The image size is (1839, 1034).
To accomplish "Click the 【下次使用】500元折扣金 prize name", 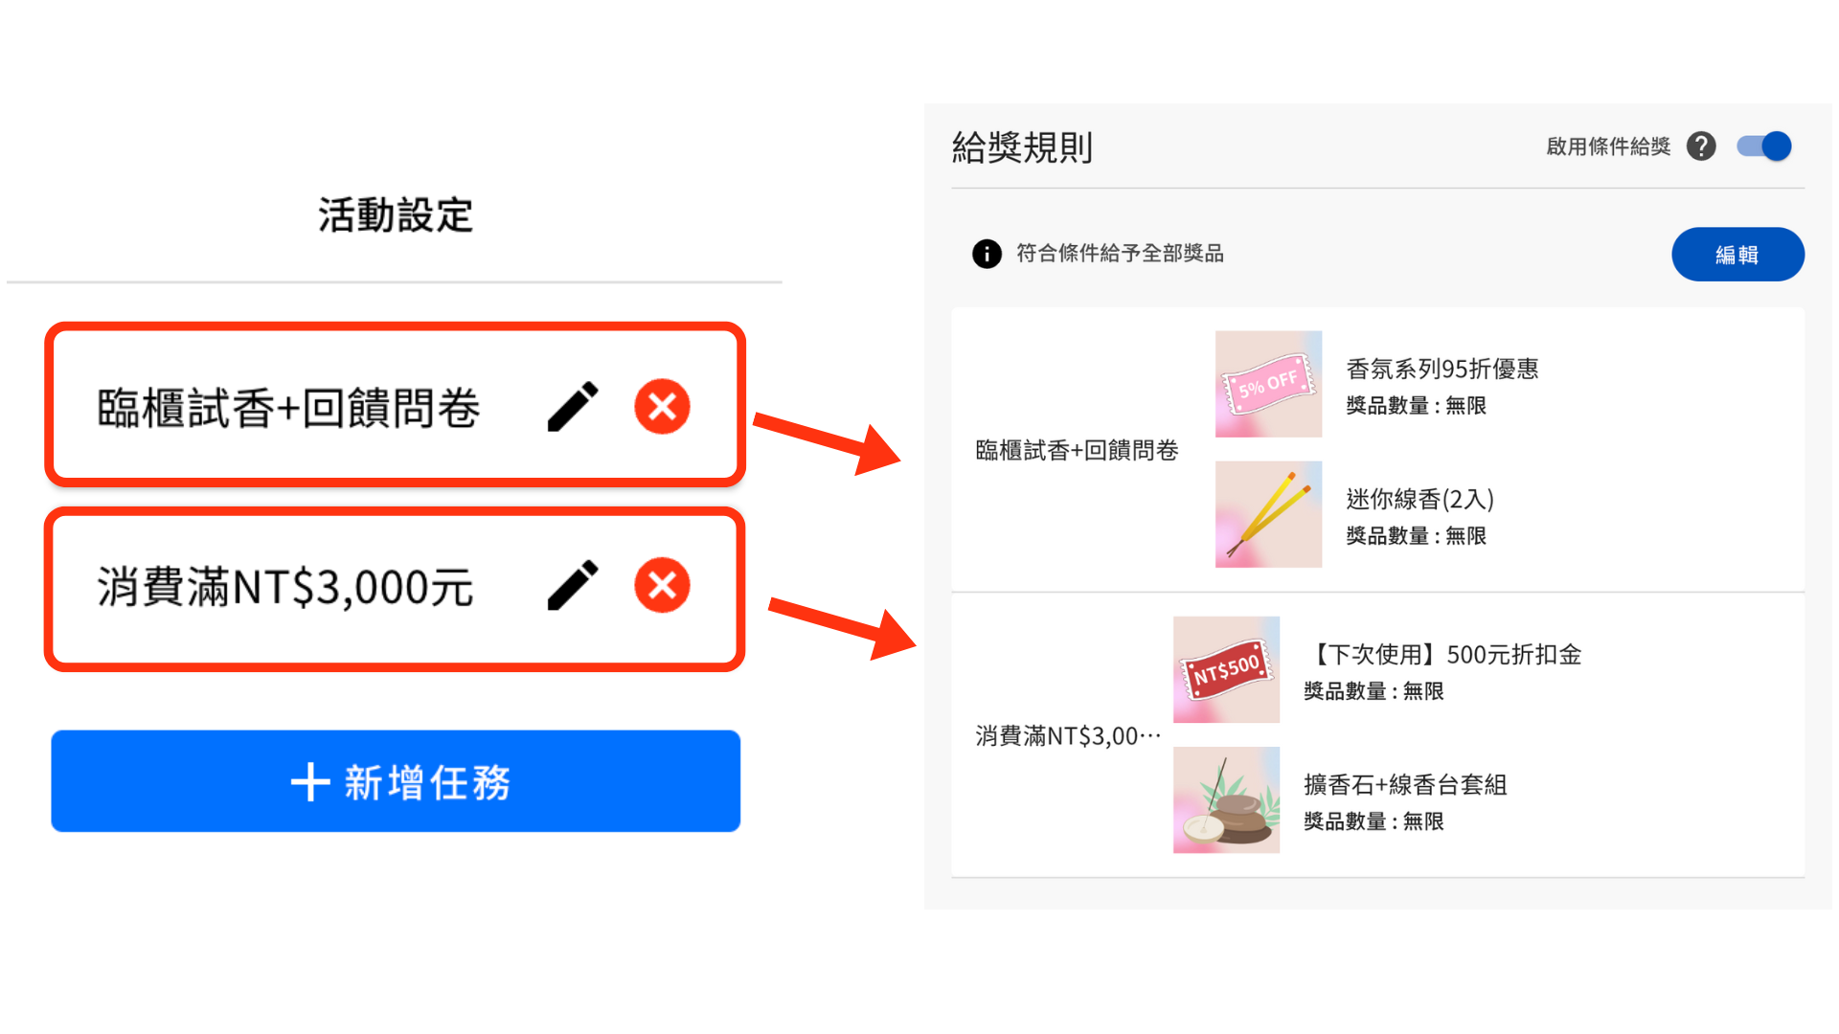I will pos(1442,654).
